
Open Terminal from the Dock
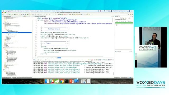pos(67,81)
